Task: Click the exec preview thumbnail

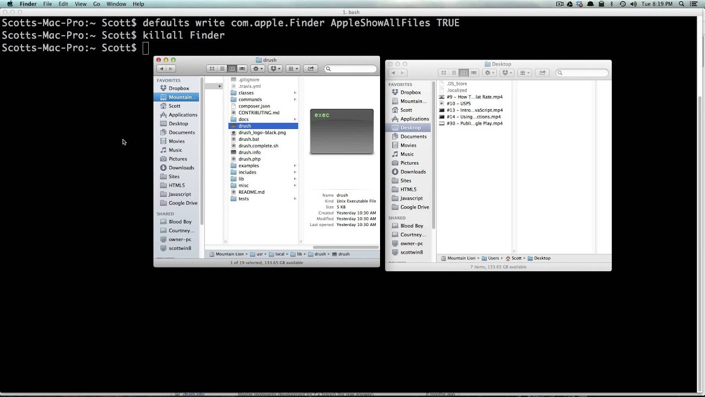Action: (341, 131)
